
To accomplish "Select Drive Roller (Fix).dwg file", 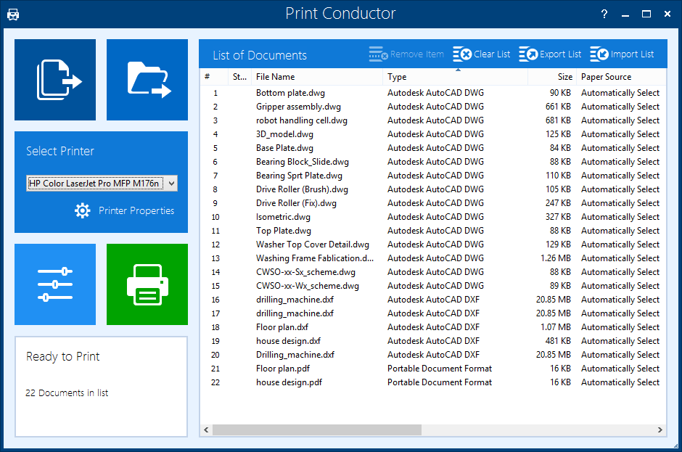I will (296, 203).
